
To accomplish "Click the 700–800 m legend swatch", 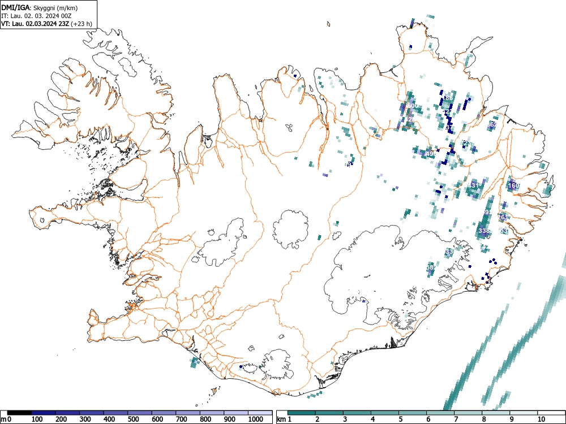I will pyautogui.click(x=188, y=413).
